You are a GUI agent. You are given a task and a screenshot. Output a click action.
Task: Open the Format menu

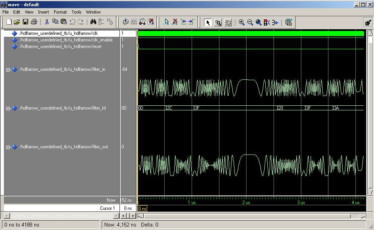point(60,12)
